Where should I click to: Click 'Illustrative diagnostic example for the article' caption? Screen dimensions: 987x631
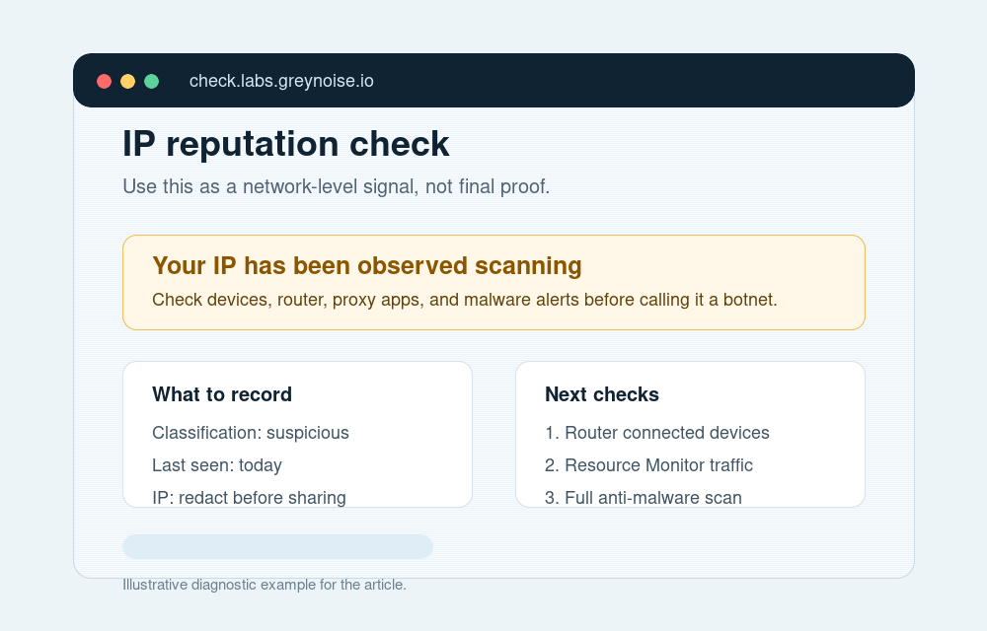click(x=265, y=585)
